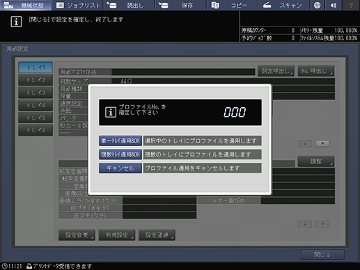Click the speaker volume icon
360x270 pixels.
pos(334,5)
